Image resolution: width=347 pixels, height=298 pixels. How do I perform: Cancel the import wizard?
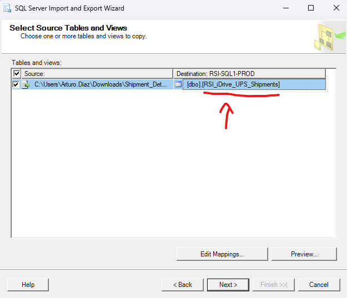pyautogui.click(x=319, y=285)
